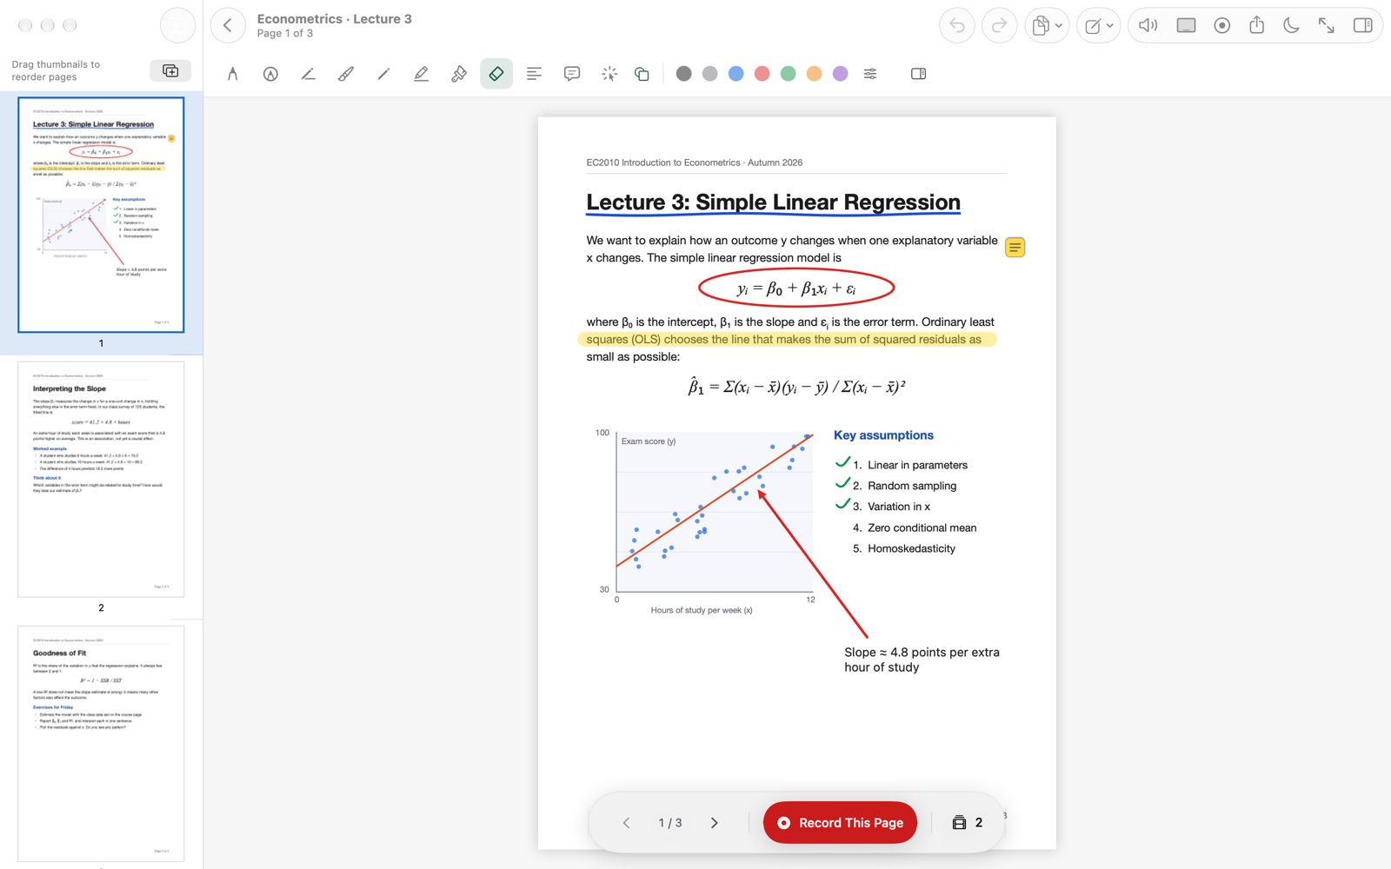The height and width of the screenshot is (869, 1391).
Task: Open tool adjustment sliders settings
Action: pos(870,74)
